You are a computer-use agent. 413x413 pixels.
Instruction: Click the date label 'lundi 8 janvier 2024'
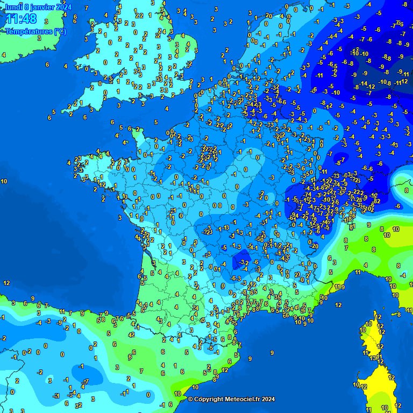click(x=38, y=7)
